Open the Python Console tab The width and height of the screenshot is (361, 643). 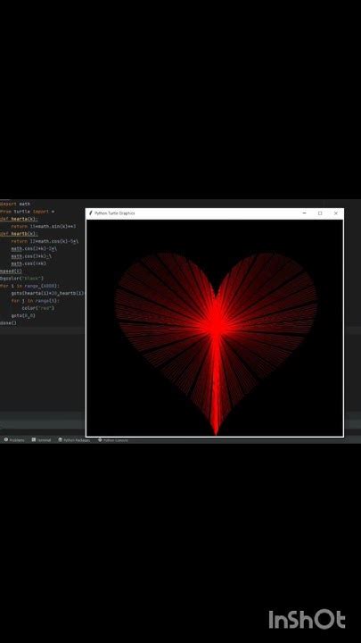(x=113, y=440)
